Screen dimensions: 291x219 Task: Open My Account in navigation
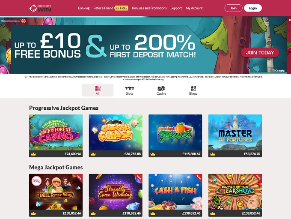click(x=194, y=8)
